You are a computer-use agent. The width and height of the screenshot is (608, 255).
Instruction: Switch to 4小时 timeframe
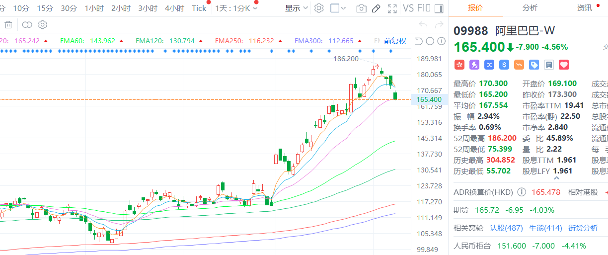pyautogui.click(x=175, y=8)
